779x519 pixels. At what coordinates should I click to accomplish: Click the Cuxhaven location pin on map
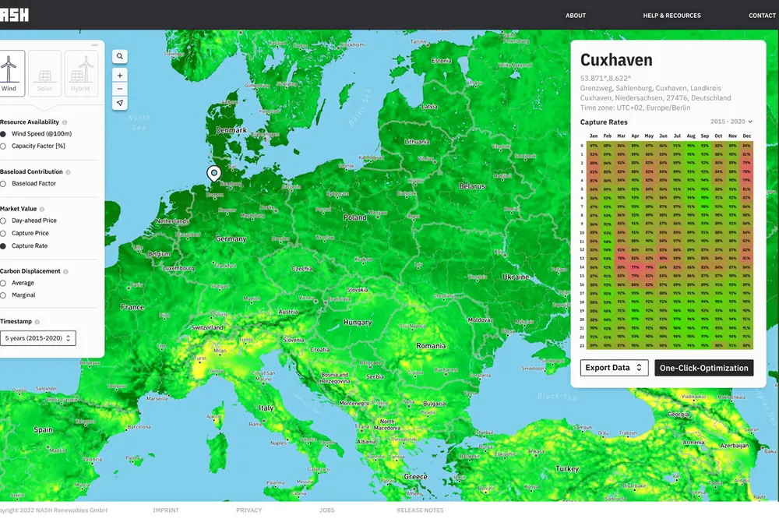(x=213, y=174)
